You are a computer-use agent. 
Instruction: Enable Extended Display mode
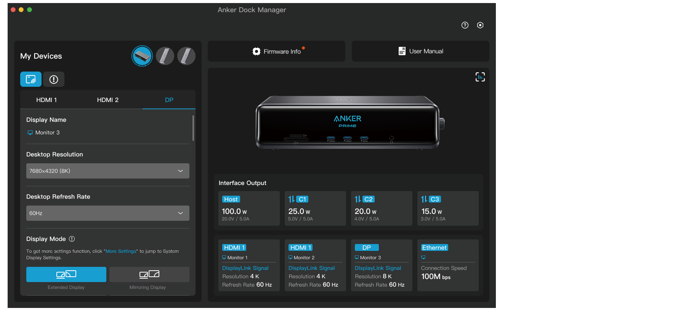pyautogui.click(x=66, y=274)
